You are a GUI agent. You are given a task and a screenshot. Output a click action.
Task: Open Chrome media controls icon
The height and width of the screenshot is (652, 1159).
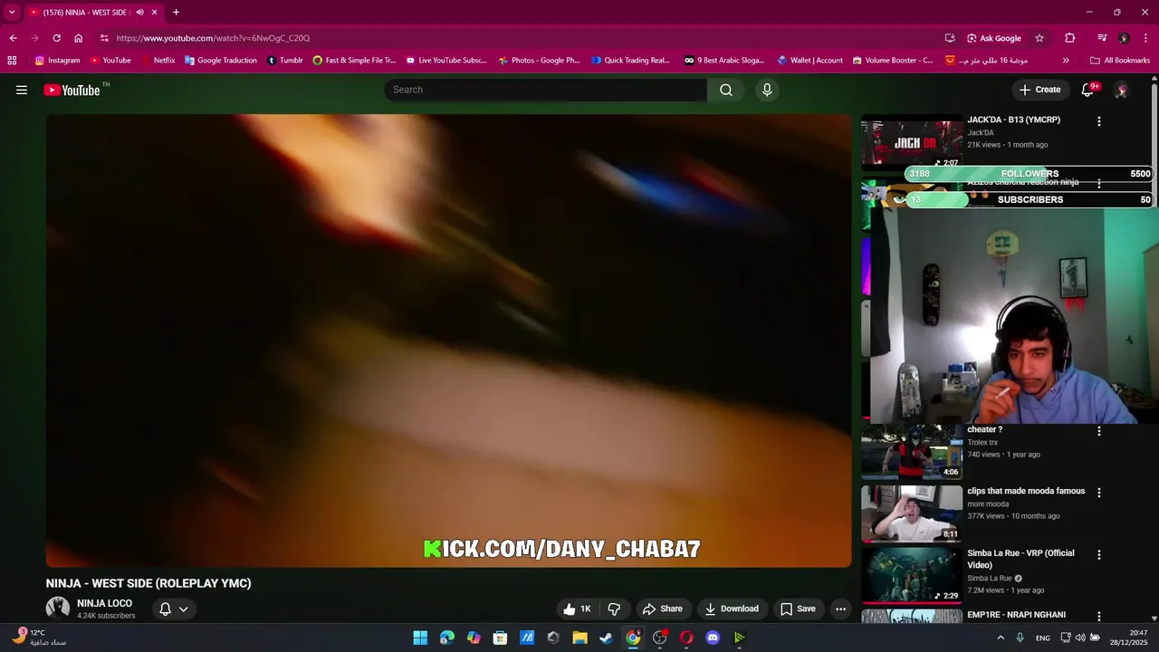click(x=1102, y=38)
